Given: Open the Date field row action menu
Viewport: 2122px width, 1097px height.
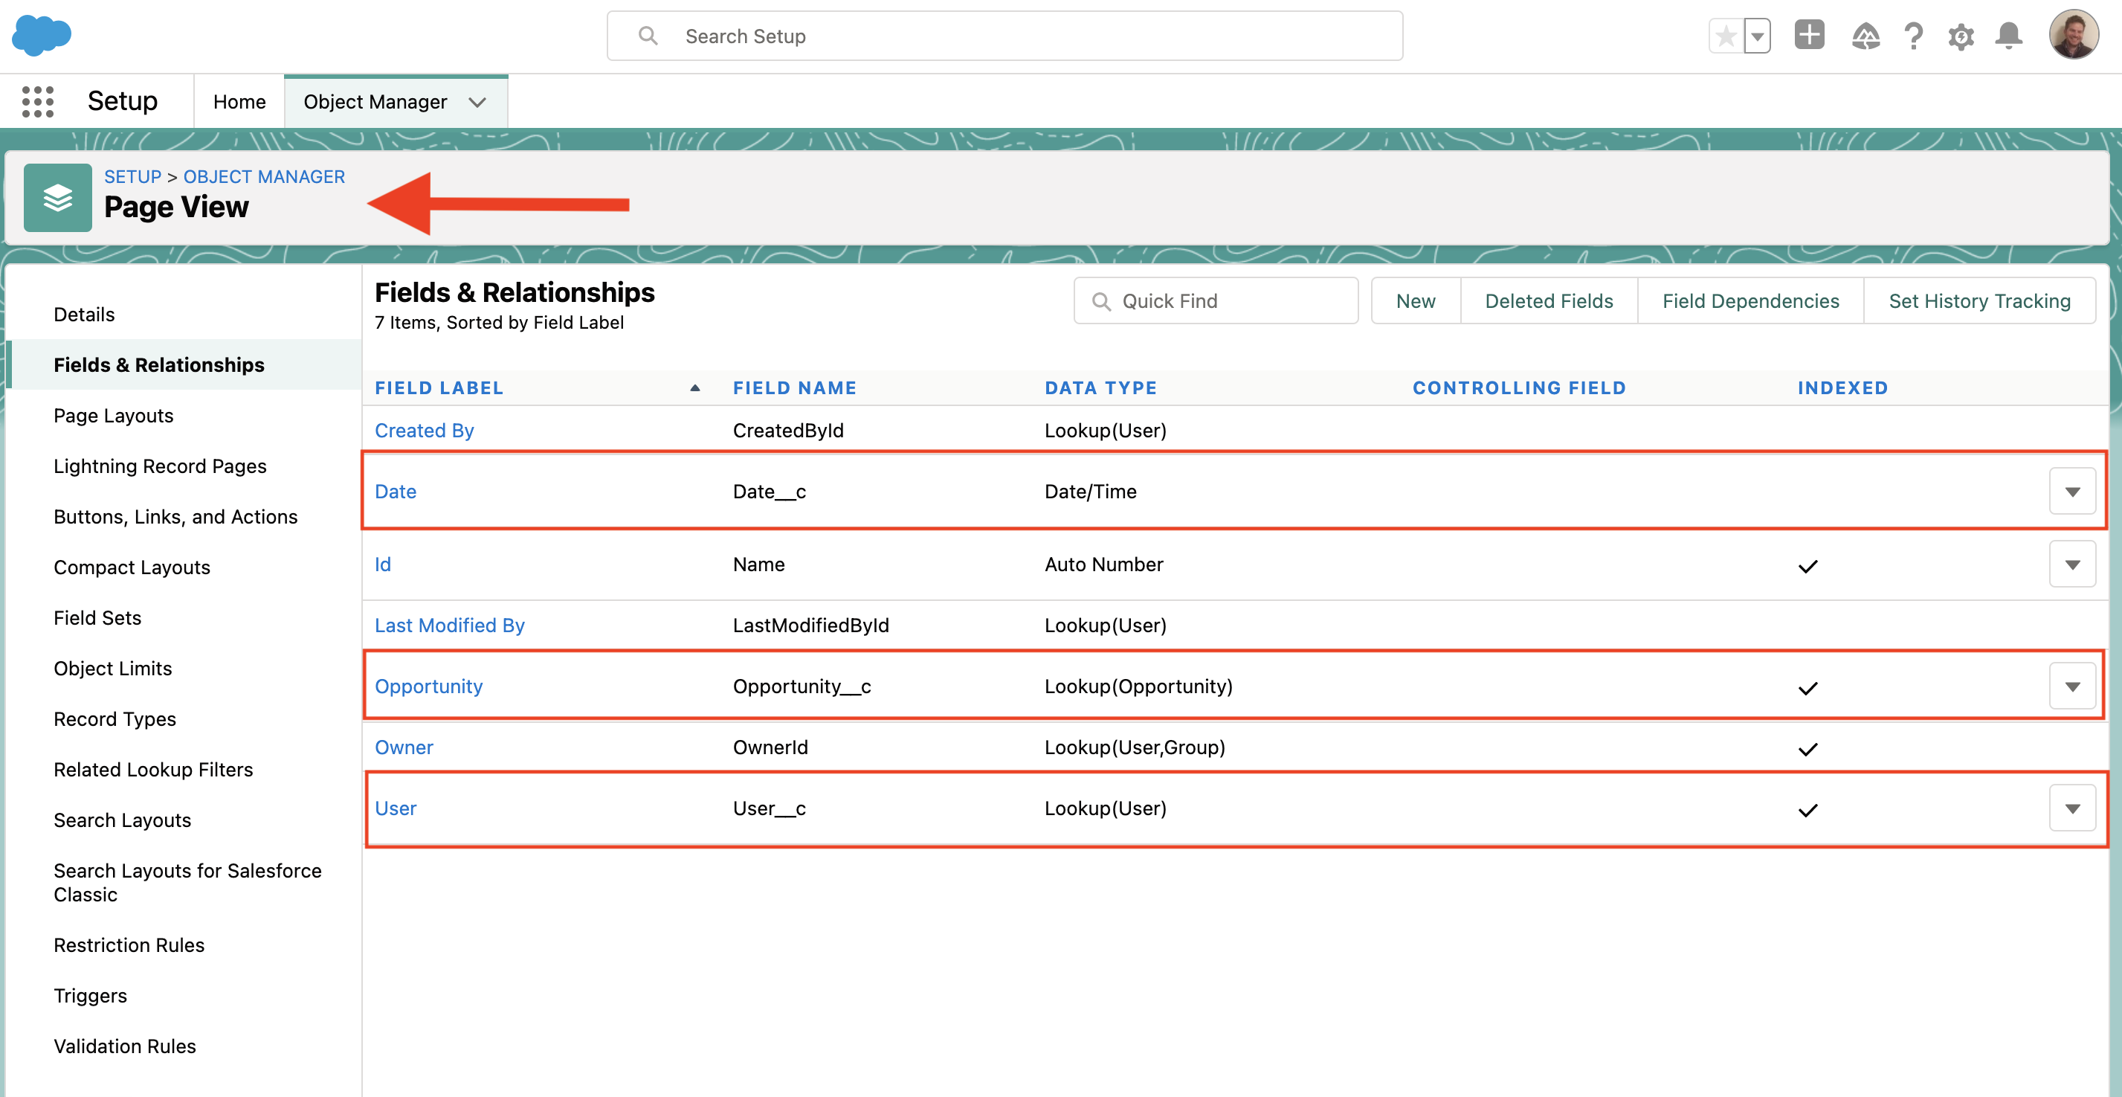Looking at the screenshot, I should pyautogui.click(x=2071, y=491).
